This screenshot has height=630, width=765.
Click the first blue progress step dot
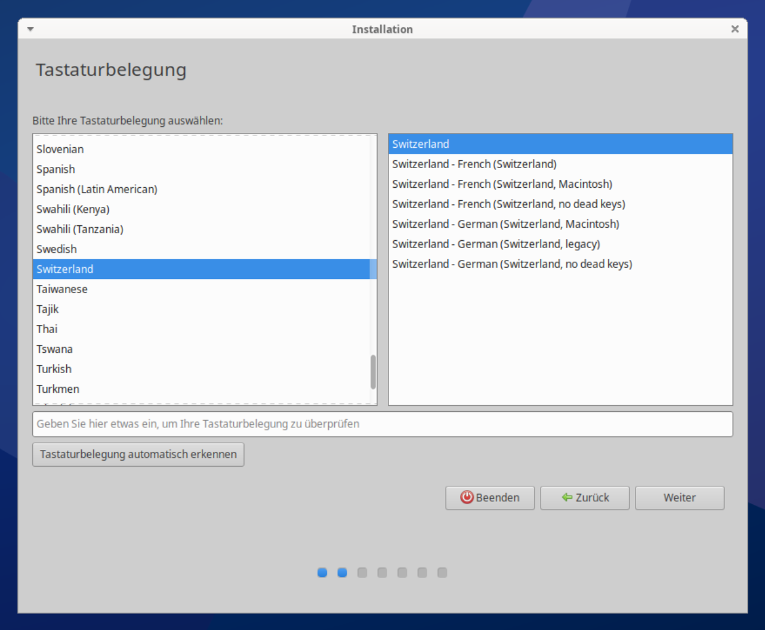pos(322,573)
